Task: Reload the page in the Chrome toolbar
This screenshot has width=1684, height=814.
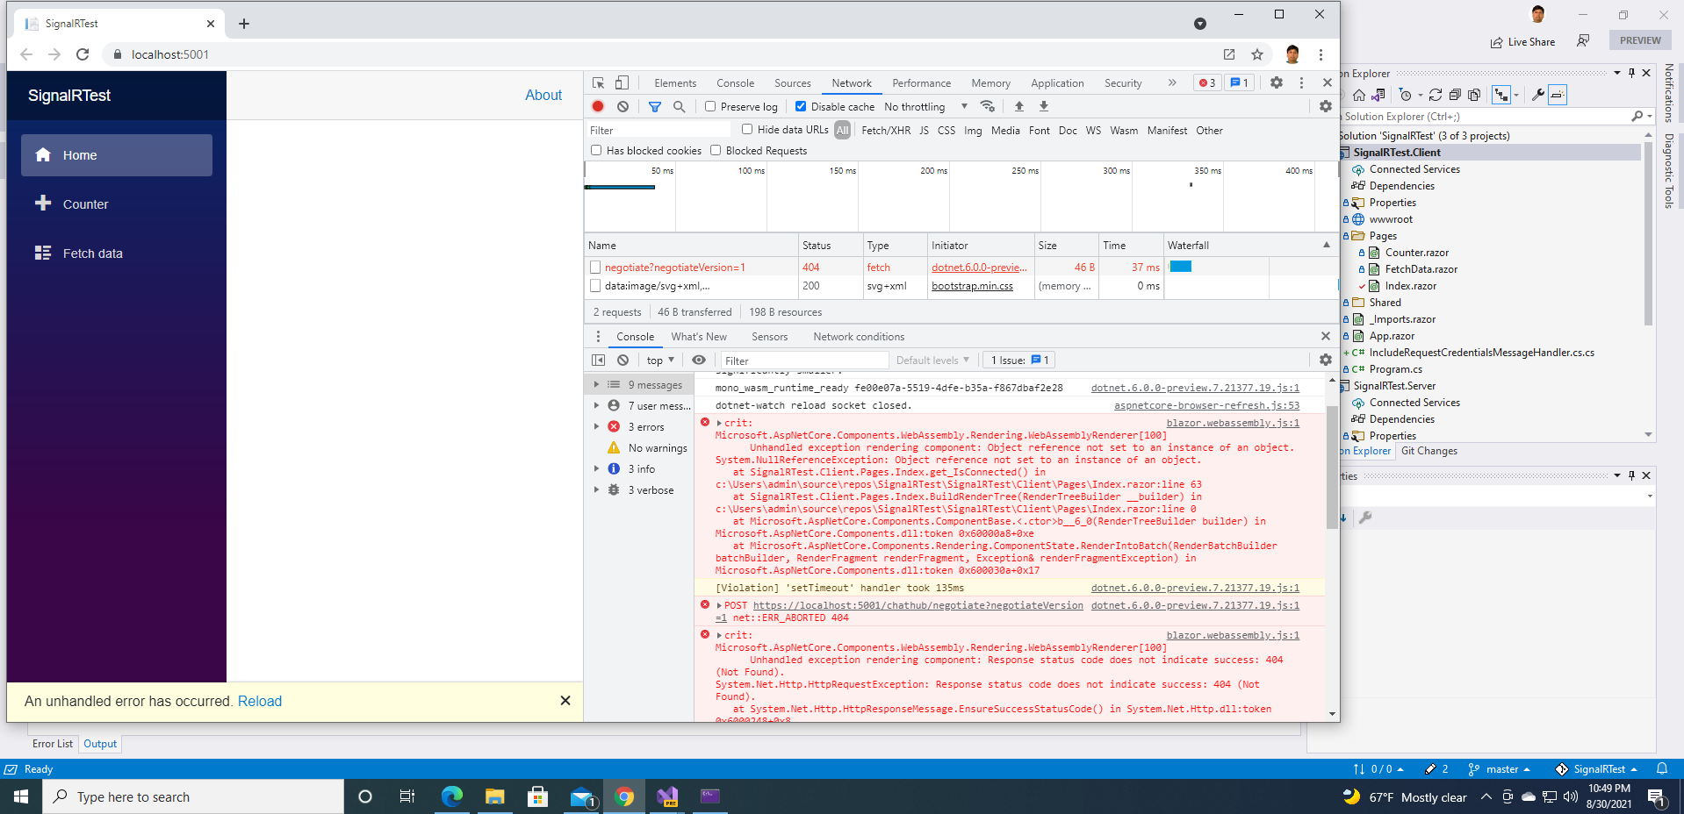Action: [83, 54]
